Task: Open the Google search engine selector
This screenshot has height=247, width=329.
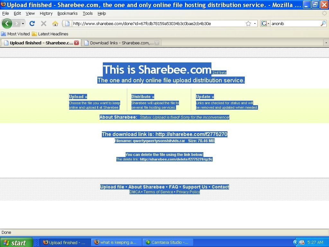Action: point(265,23)
